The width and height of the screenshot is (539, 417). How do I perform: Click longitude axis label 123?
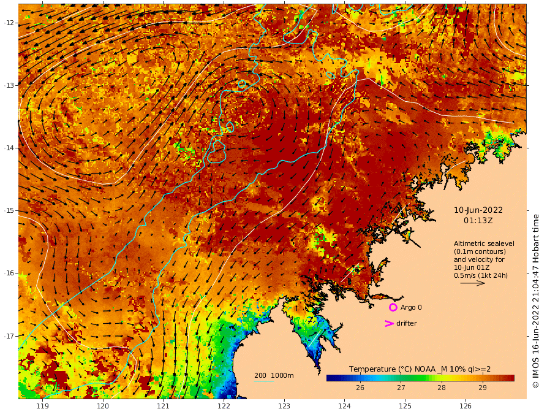pos(284,406)
